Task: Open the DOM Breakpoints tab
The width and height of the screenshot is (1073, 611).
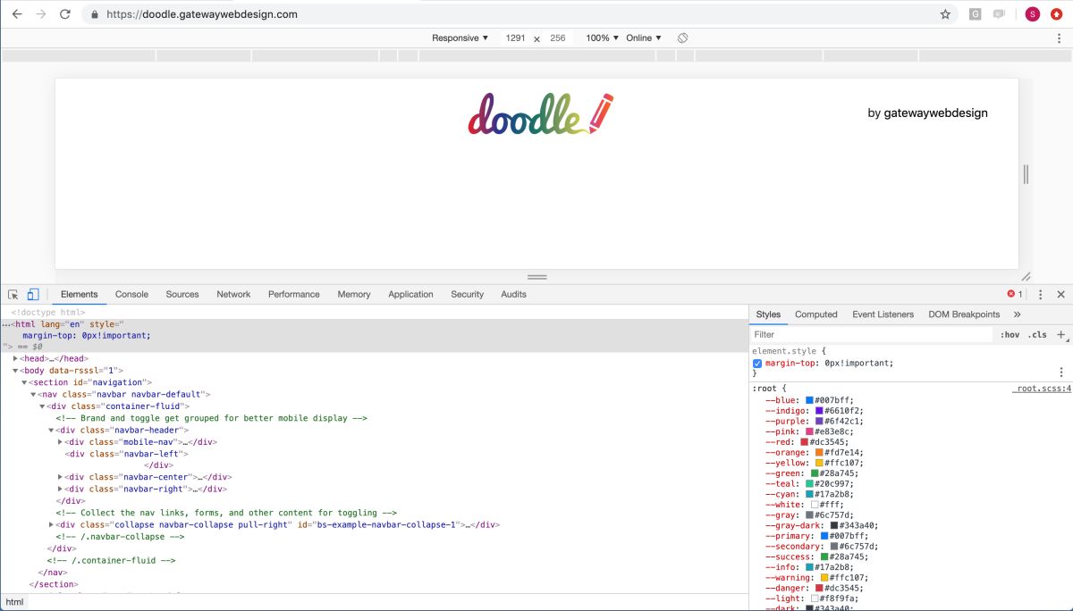Action: point(964,314)
